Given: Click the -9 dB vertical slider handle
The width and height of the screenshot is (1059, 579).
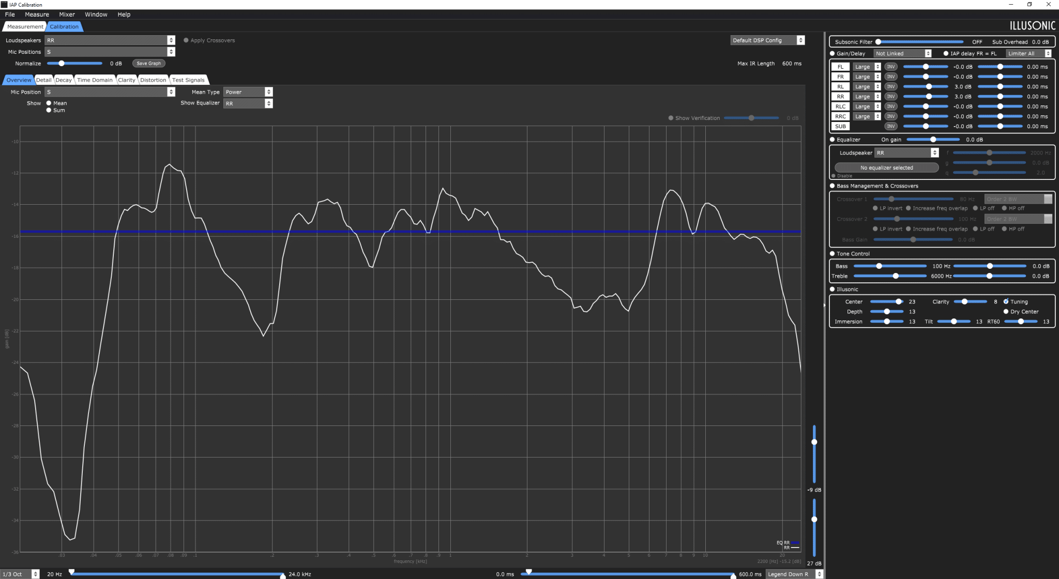Looking at the screenshot, I should (814, 442).
